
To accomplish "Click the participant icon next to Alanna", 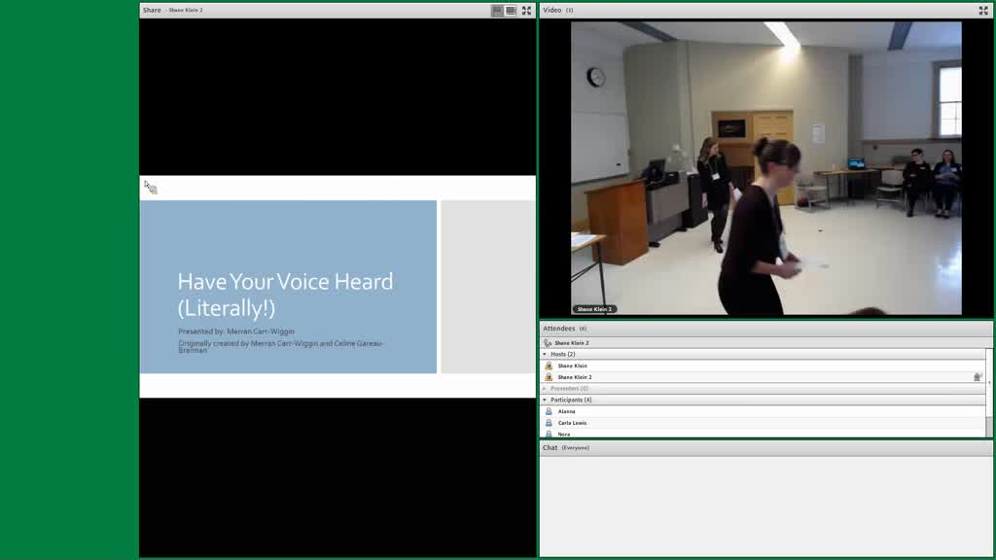I will [549, 411].
